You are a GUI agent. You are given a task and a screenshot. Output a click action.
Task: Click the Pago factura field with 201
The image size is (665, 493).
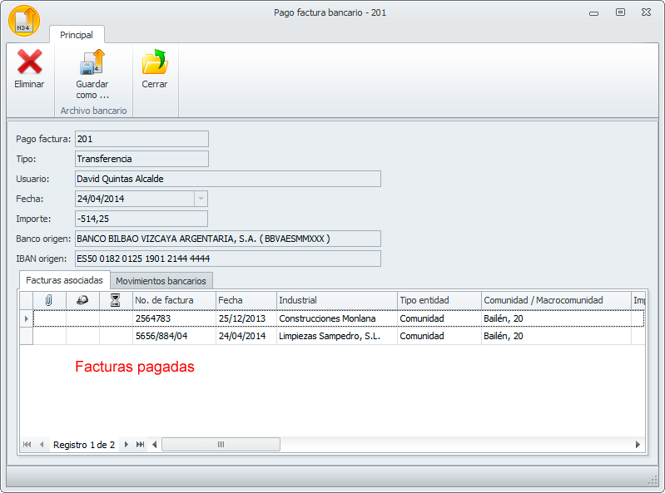coord(141,139)
